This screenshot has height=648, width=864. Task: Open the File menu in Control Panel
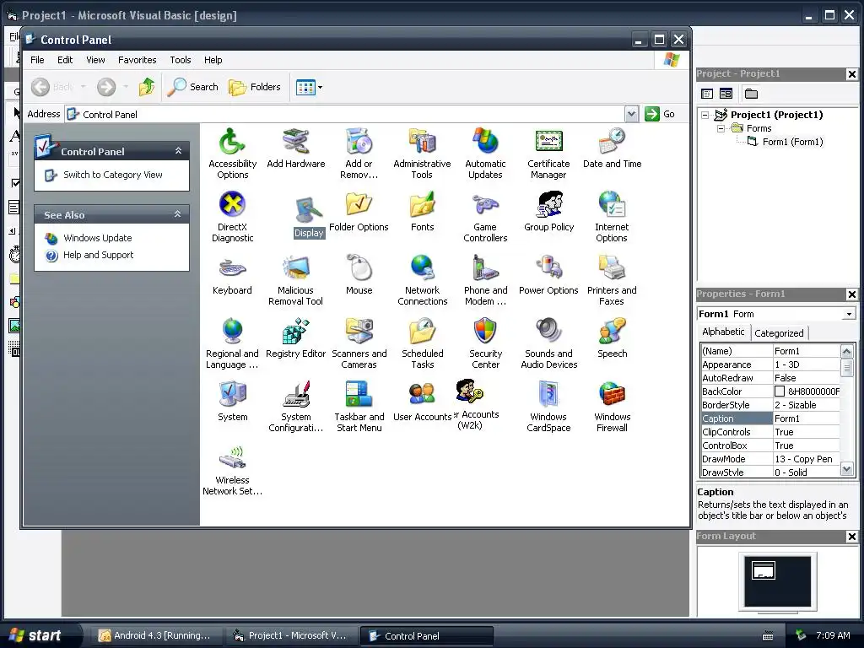point(37,60)
